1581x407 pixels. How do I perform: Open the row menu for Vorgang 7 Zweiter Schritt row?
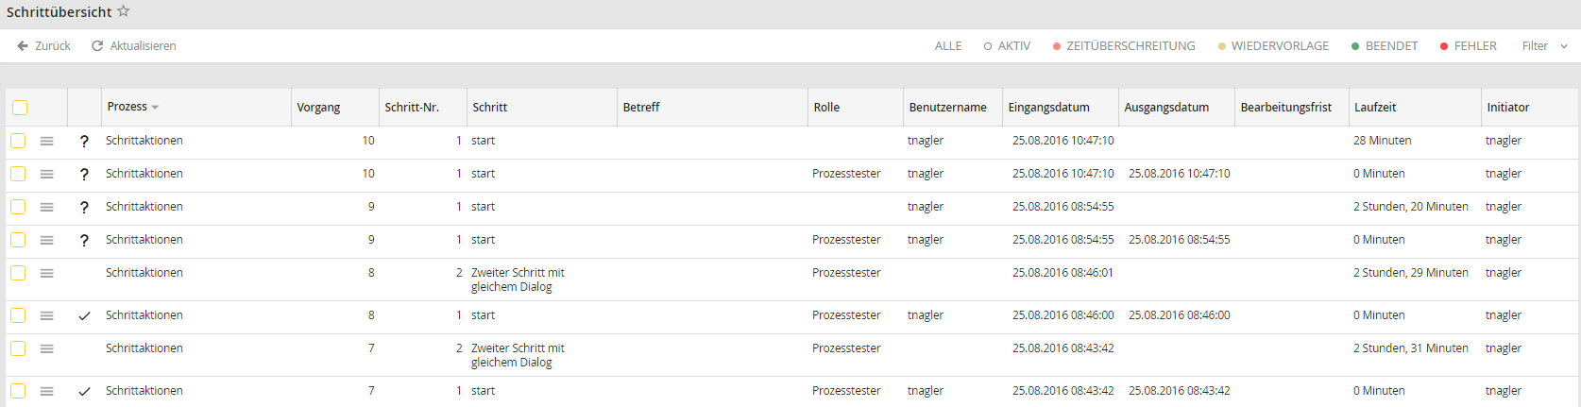coord(46,348)
